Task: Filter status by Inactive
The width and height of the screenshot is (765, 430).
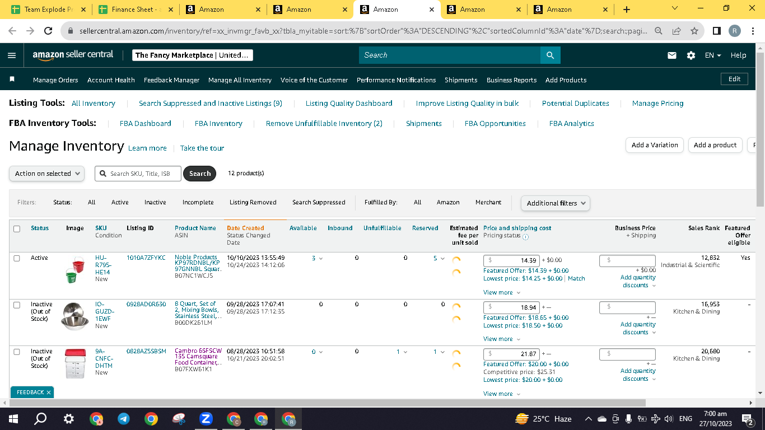Action: click(x=155, y=203)
